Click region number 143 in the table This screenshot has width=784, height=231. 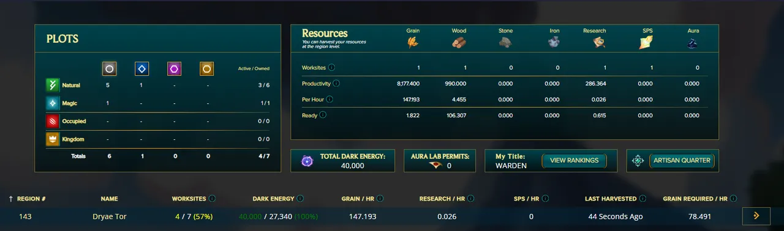click(x=25, y=216)
